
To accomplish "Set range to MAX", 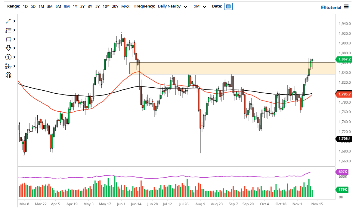I will click(x=125, y=6).
